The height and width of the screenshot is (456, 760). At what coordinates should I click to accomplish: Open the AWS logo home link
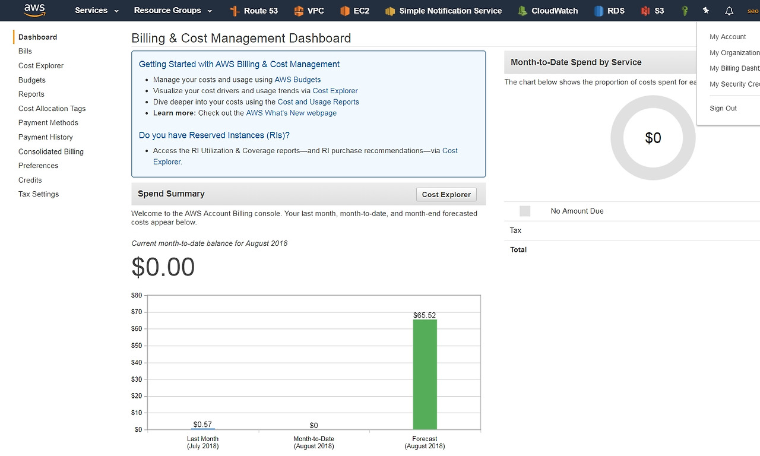34,10
